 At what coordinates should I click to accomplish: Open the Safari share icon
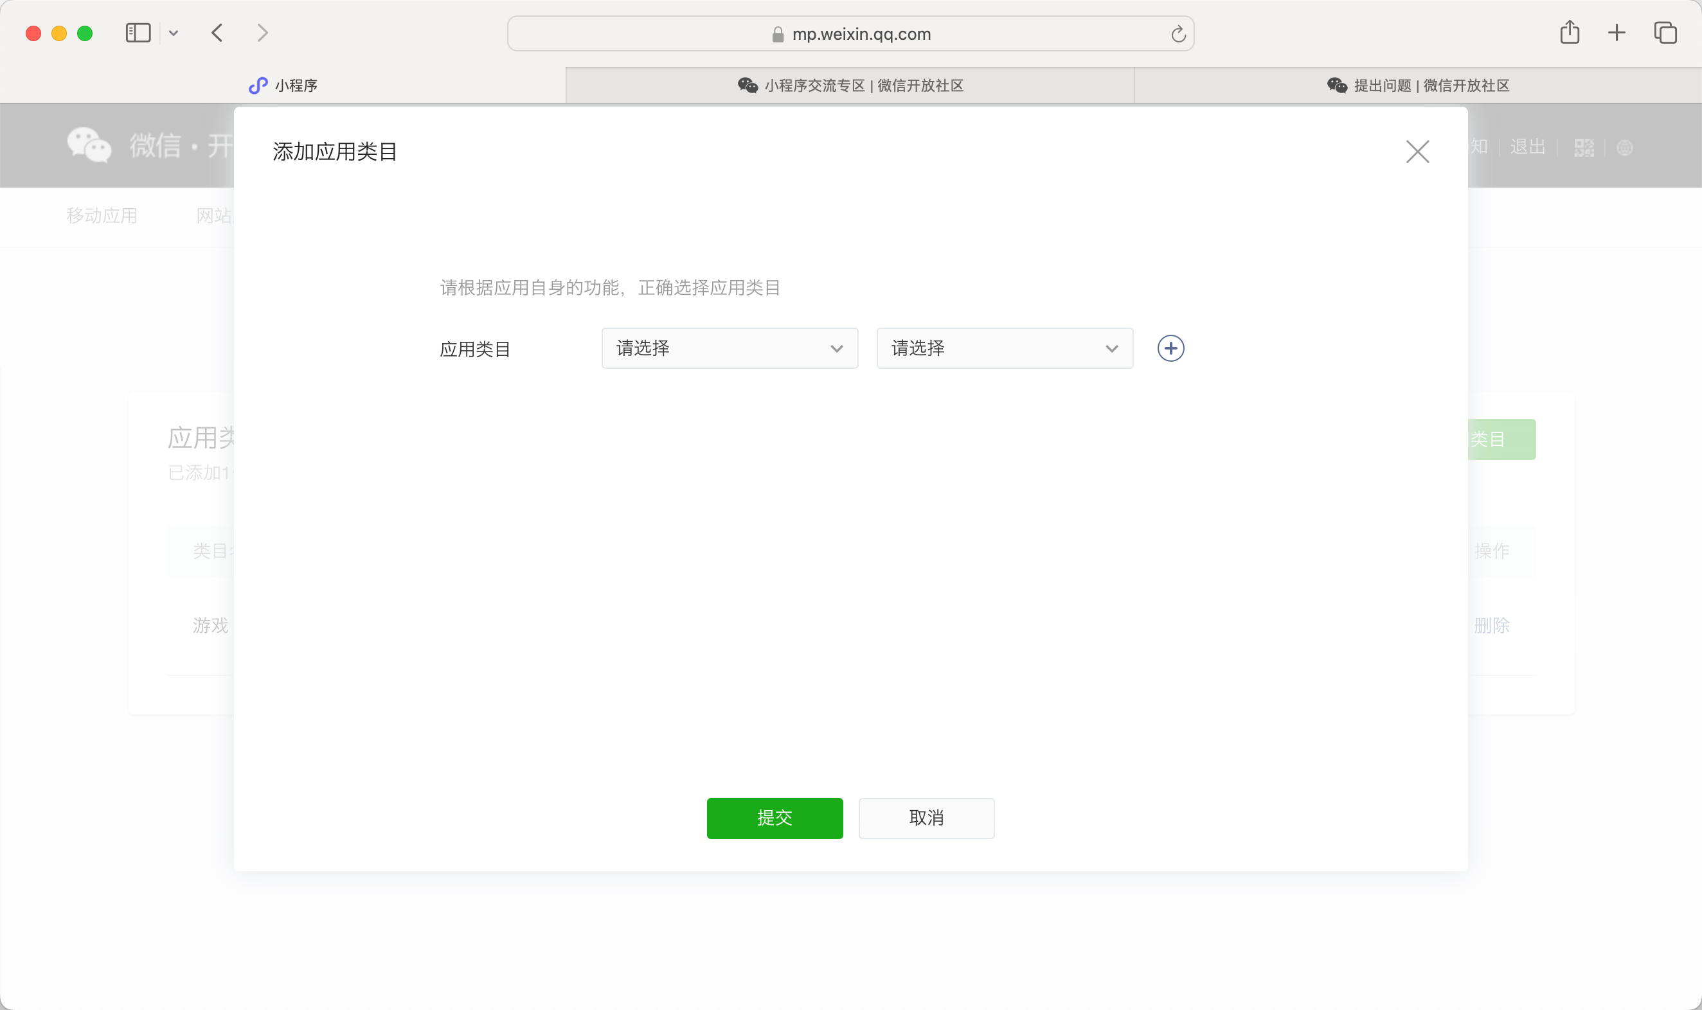(x=1569, y=32)
